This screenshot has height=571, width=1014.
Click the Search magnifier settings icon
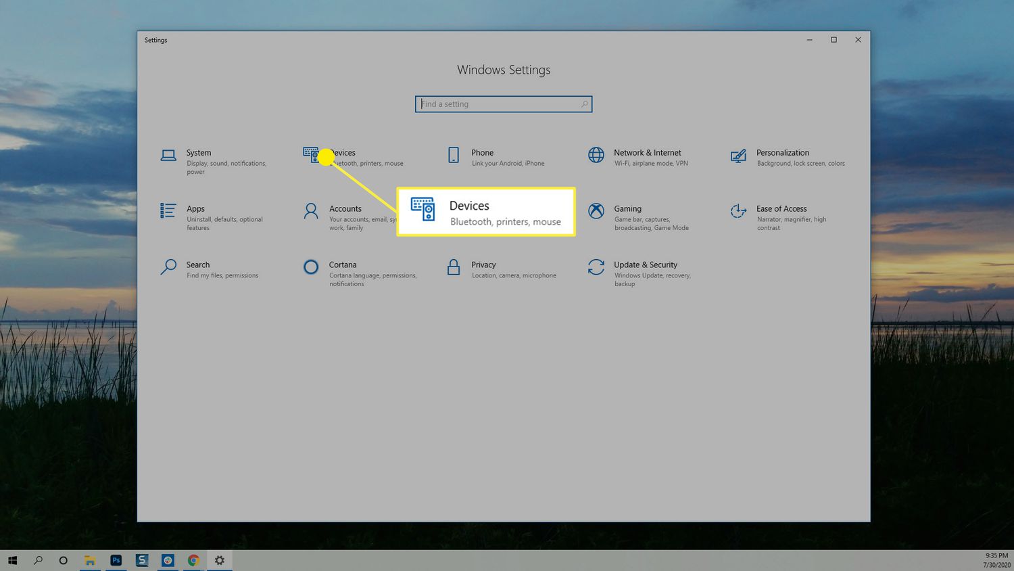pos(168,267)
